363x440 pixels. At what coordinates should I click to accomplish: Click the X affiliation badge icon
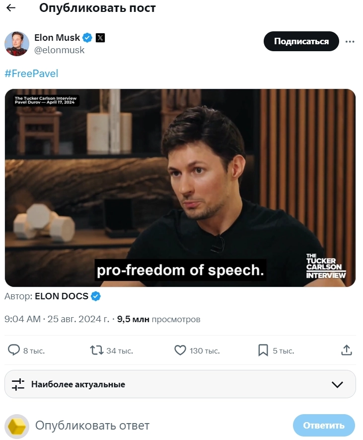click(100, 38)
